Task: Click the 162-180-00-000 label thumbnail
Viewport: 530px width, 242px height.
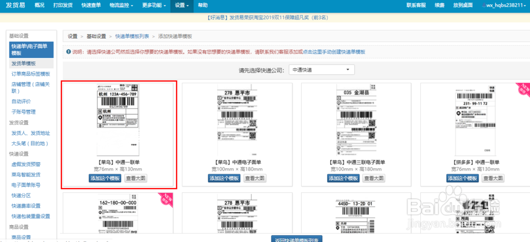Action: click(x=118, y=213)
